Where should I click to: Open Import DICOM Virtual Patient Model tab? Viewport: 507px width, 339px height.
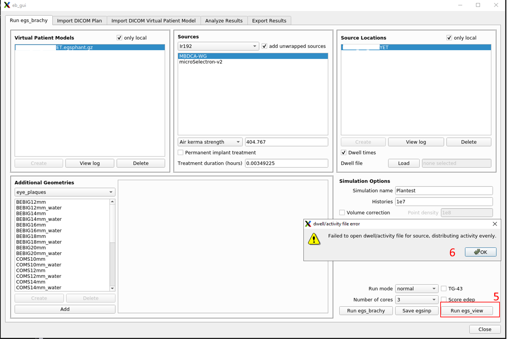click(154, 21)
